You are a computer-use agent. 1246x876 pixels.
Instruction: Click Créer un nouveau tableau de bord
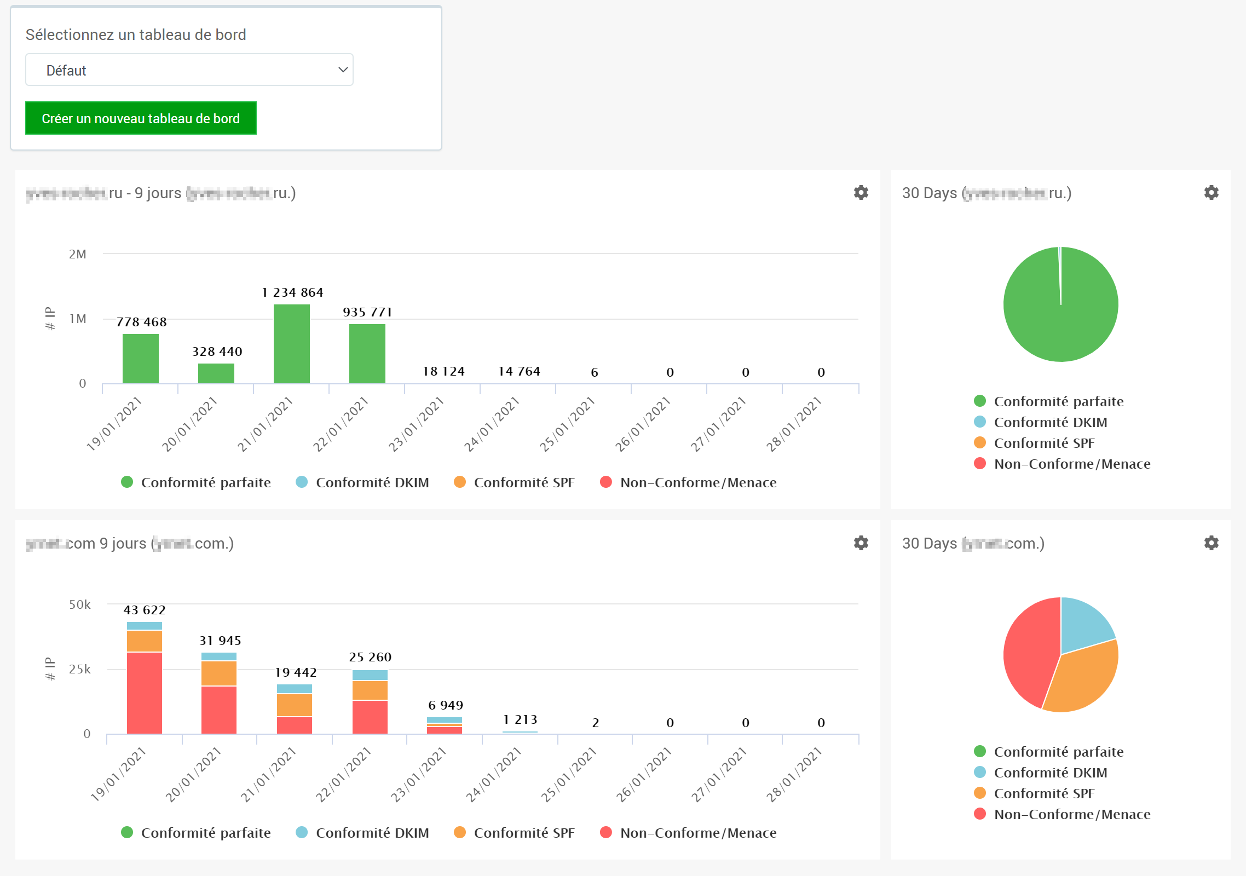coord(141,118)
